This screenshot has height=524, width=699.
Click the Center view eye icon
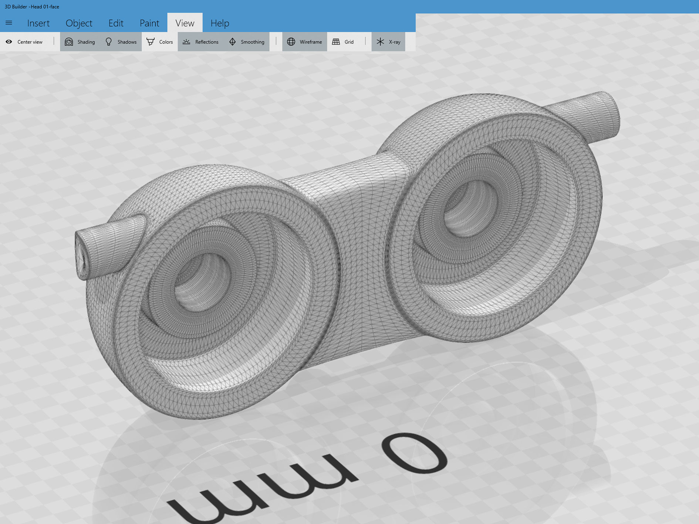[9, 42]
